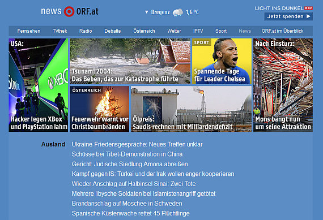Open the Hacker legen XBox story tile

(x=39, y=85)
